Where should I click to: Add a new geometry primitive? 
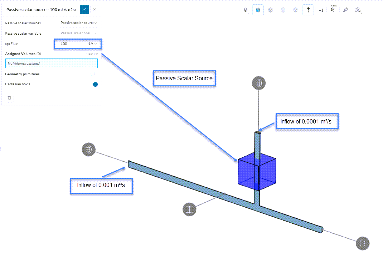pos(93,74)
